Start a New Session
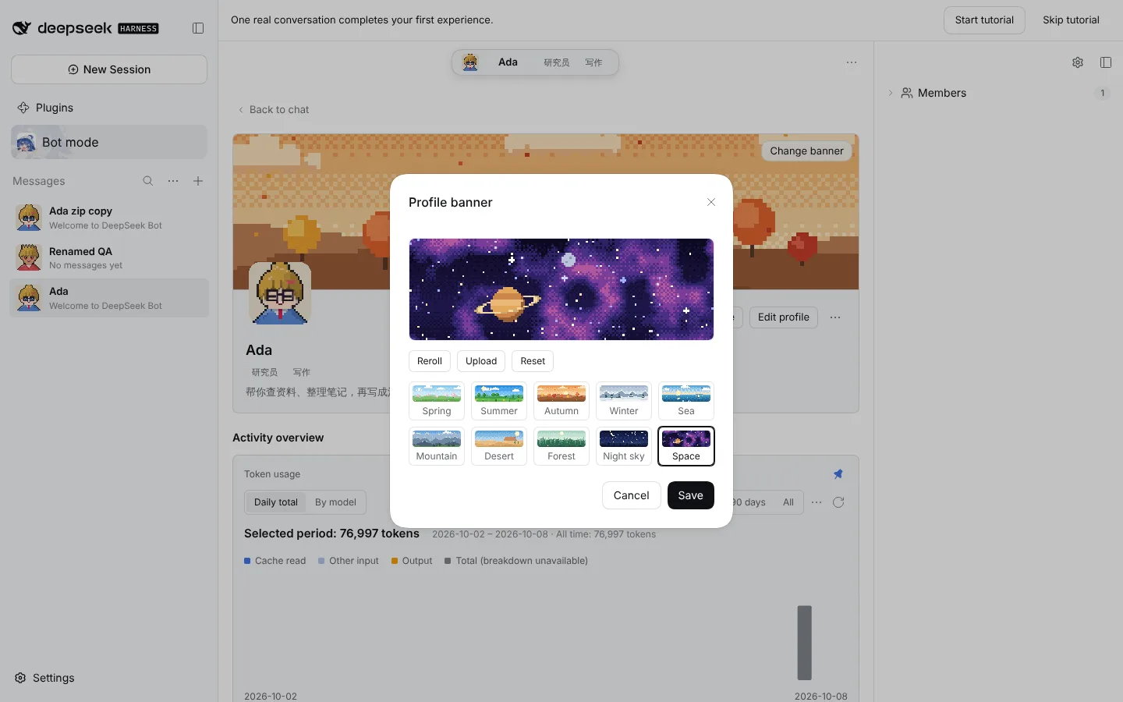Image resolution: width=1123 pixels, height=702 pixels. click(x=109, y=69)
